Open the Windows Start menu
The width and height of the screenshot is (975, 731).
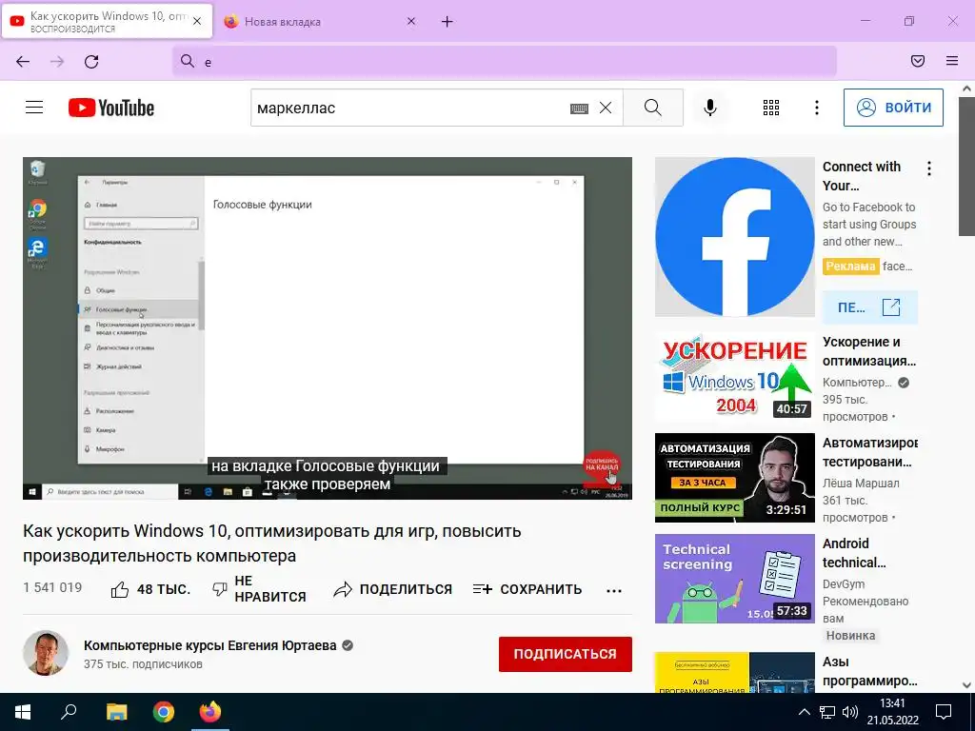(23, 712)
